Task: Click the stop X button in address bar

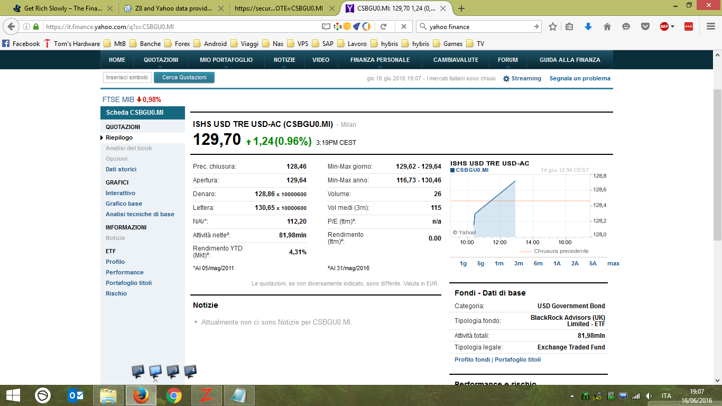Action: coord(403,26)
